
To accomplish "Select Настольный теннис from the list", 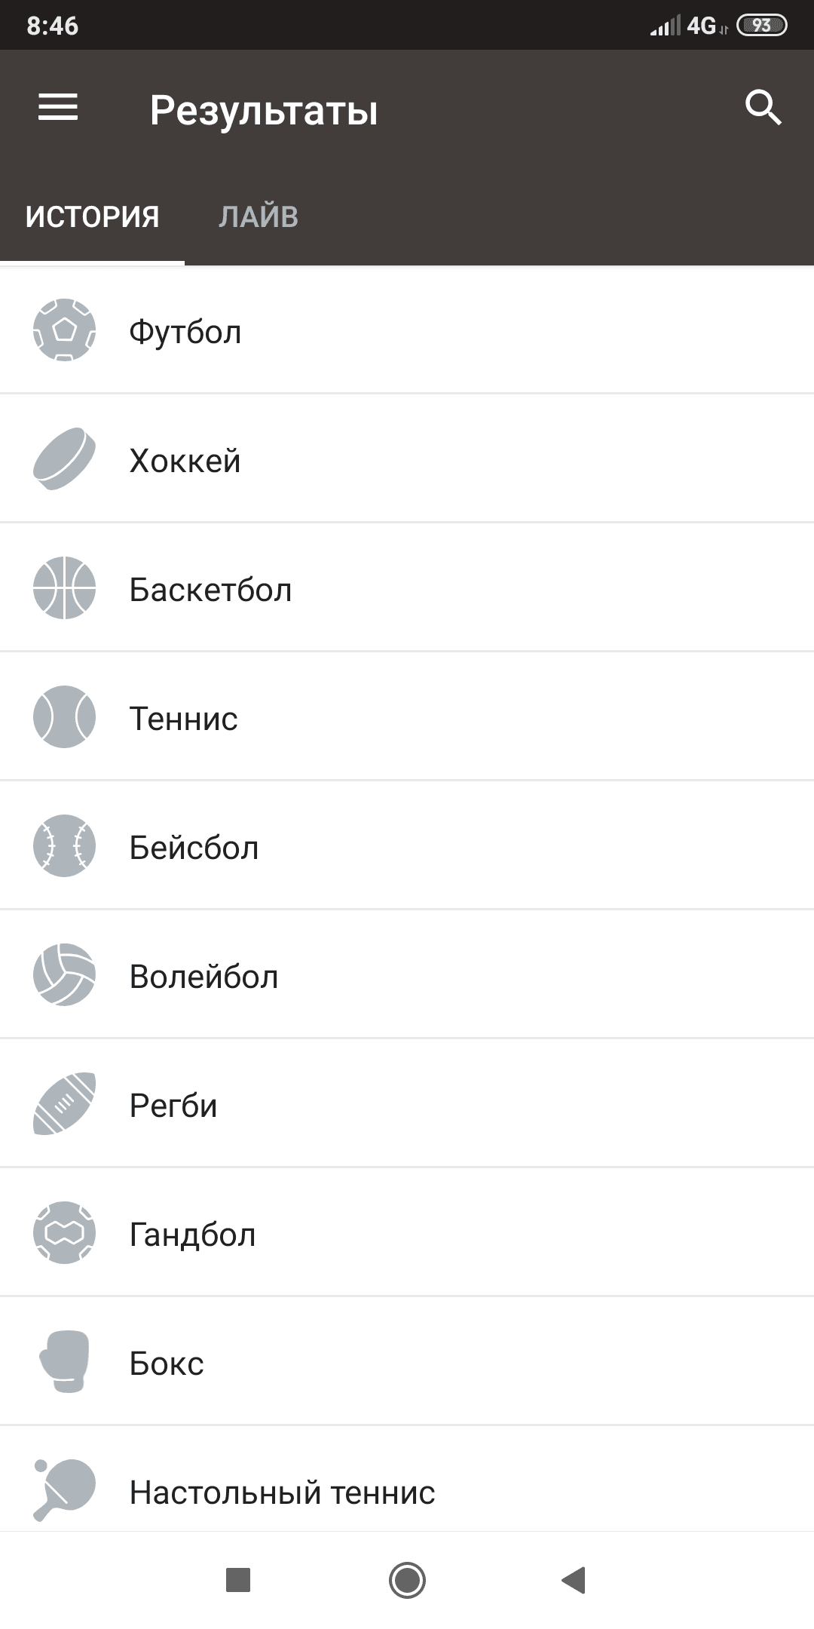I will coord(282,1492).
